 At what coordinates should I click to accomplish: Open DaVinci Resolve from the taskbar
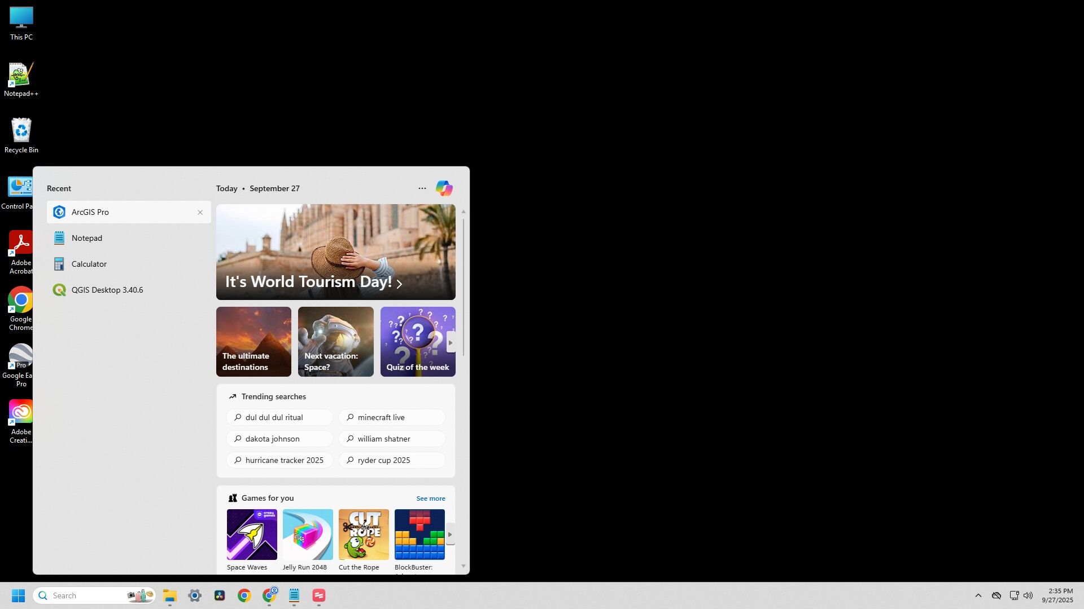[220, 595]
